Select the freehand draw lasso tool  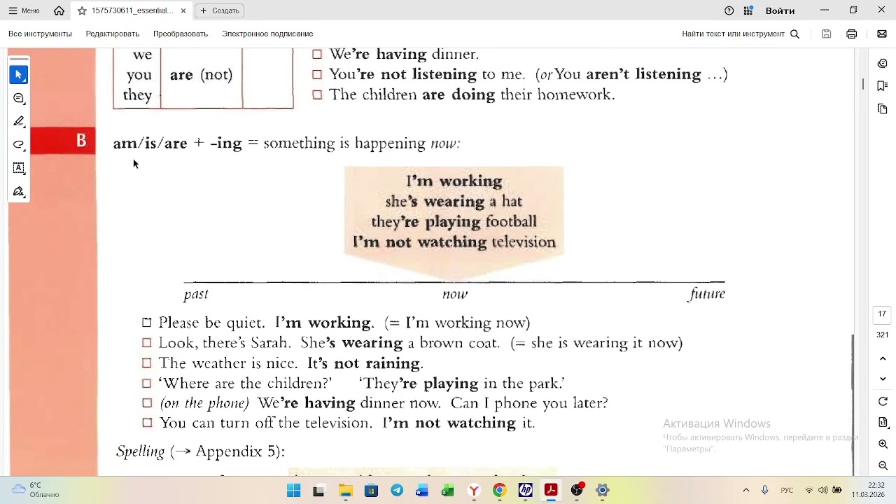19,145
